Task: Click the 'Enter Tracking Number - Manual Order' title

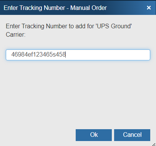Action: [55, 8]
